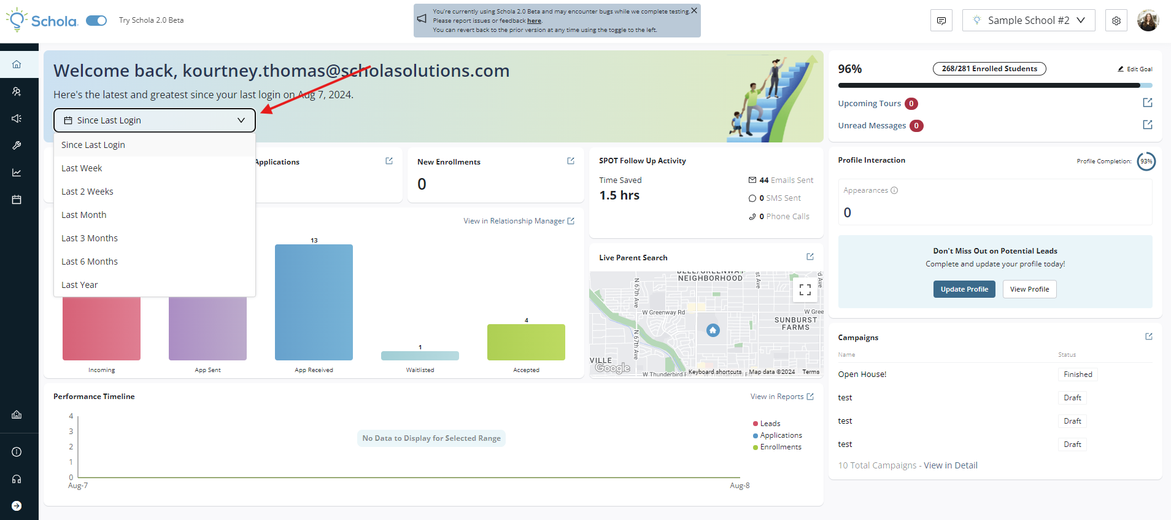Click the Schola logo
This screenshot has height=520, width=1171.
42,20
